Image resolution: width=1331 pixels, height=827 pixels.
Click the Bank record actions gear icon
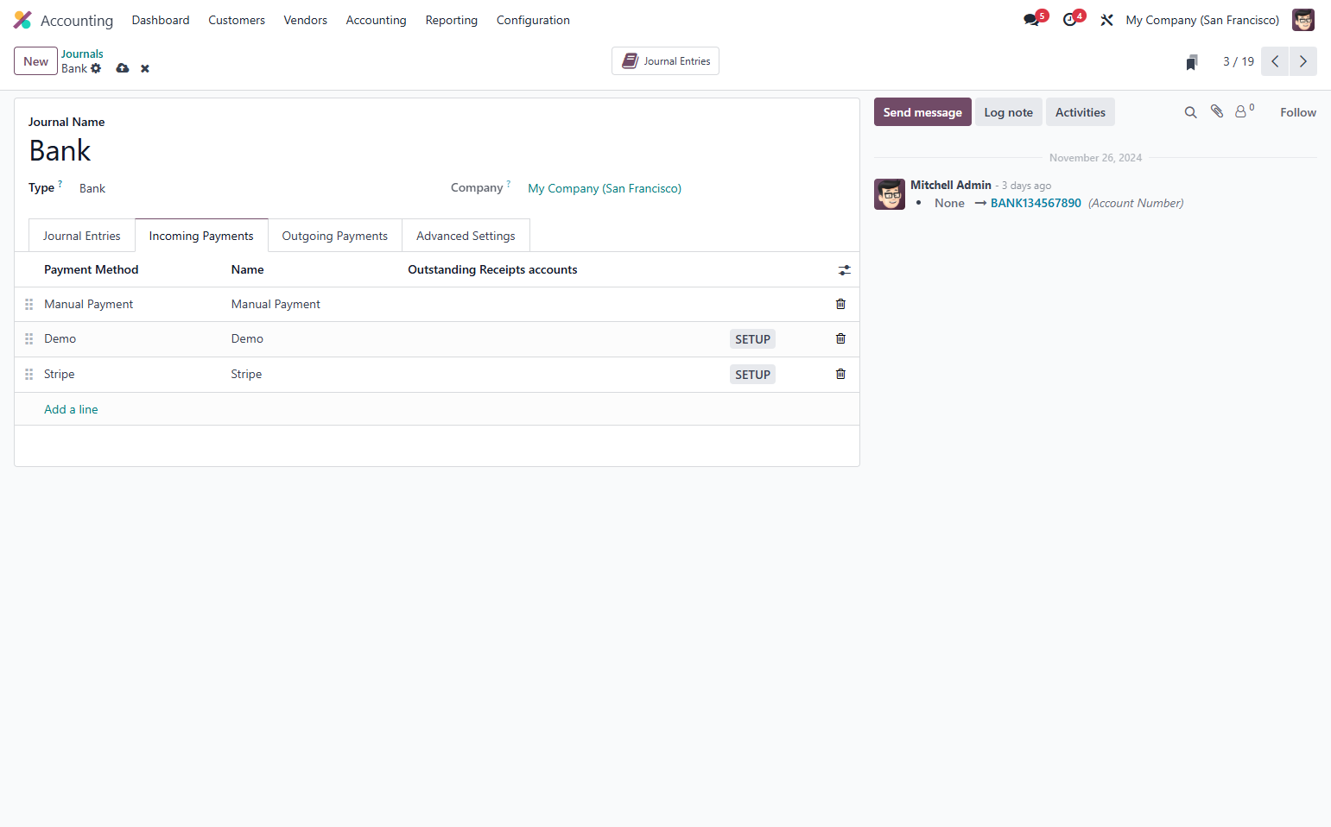coord(96,68)
